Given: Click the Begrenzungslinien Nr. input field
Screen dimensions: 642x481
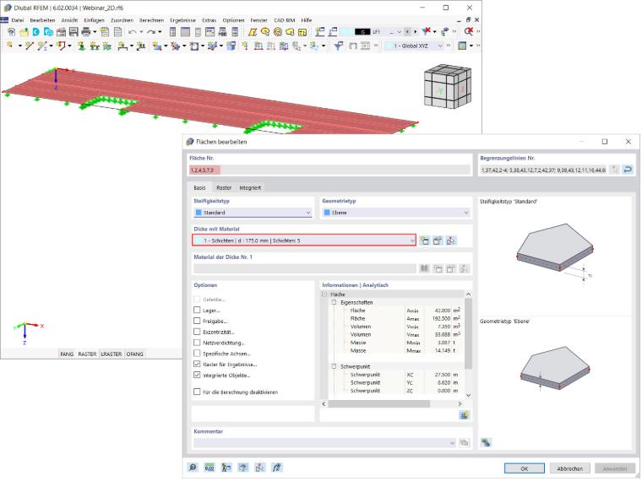Looking at the screenshot, I should click(543, 170).
